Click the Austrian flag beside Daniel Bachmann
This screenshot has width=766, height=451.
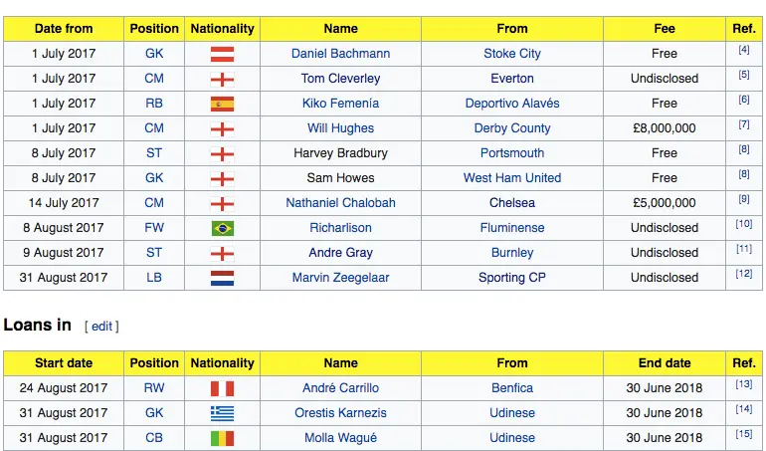222,54
